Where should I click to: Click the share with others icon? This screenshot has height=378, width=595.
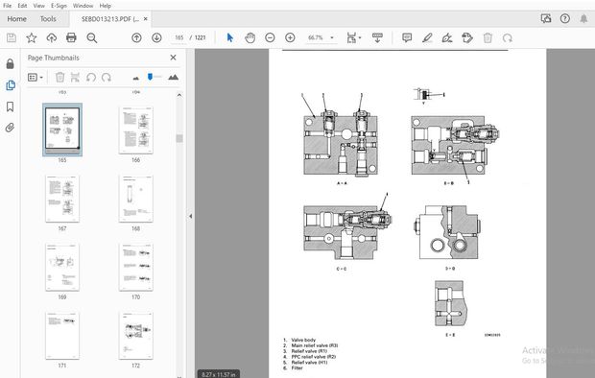point(546,18)
